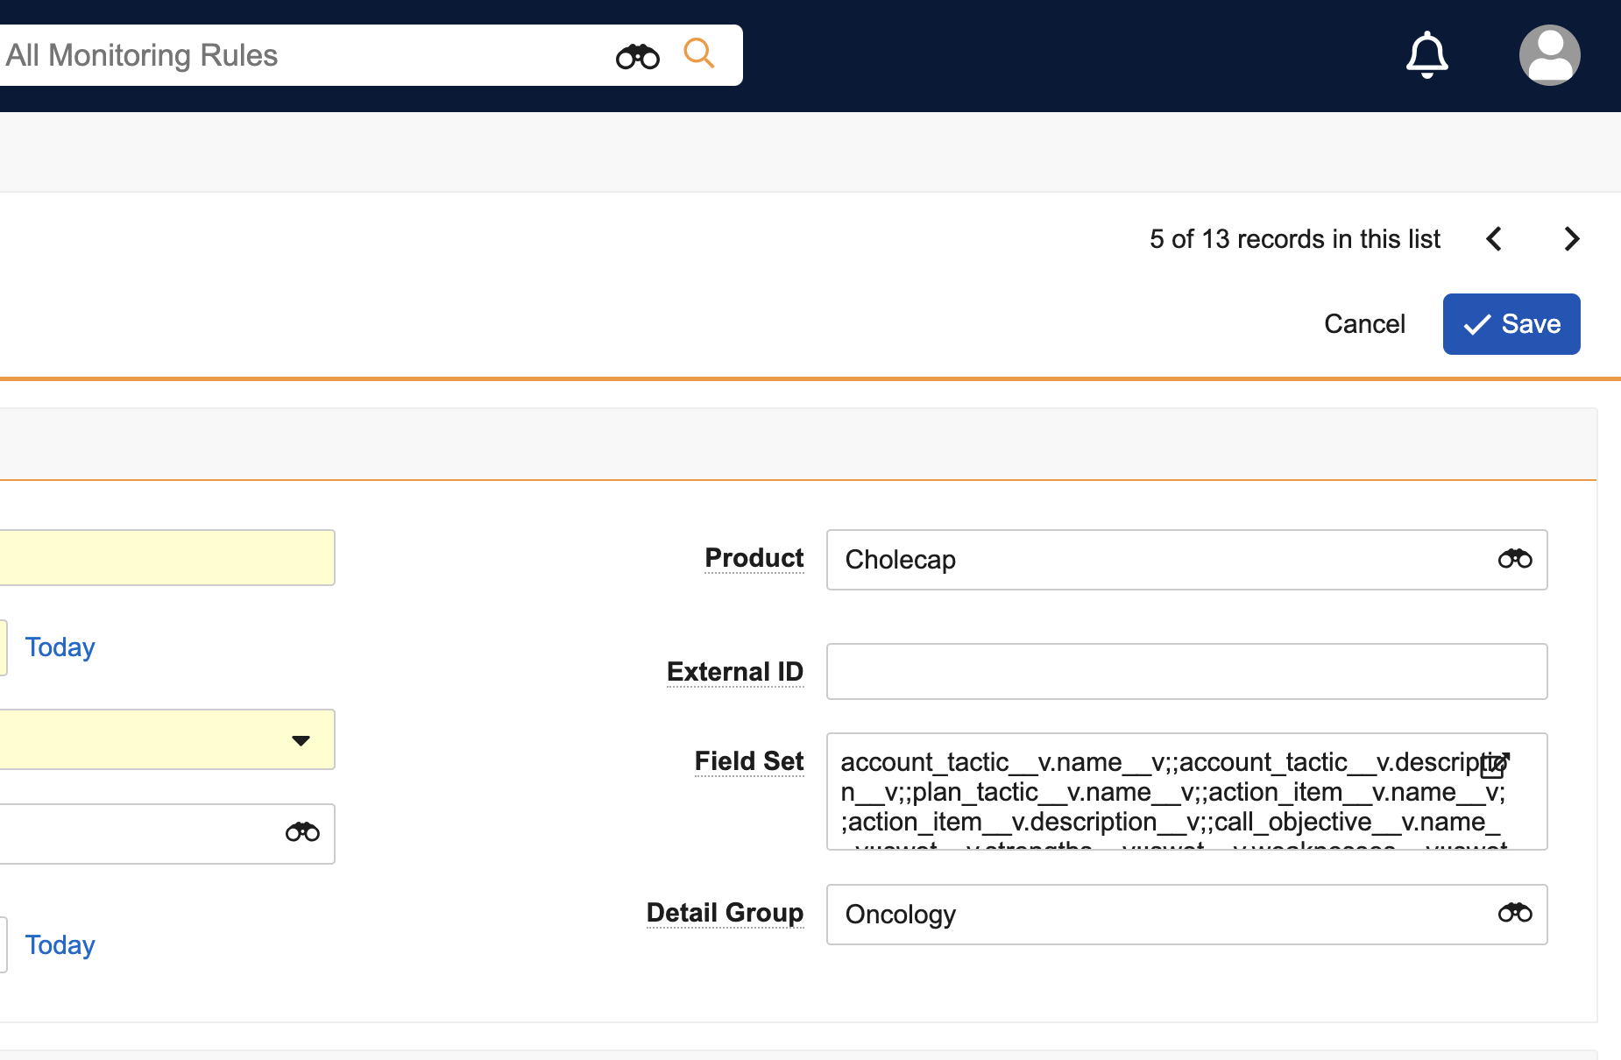Cancel editing the record
Viewport: 1621px width, 1060px height.
point(1364,324)
